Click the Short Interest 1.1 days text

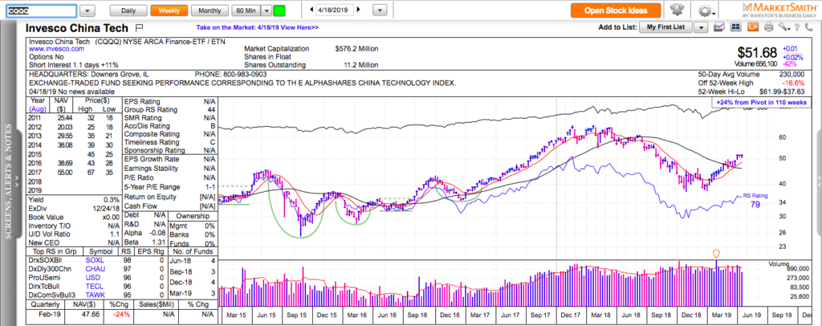point(74,64)
